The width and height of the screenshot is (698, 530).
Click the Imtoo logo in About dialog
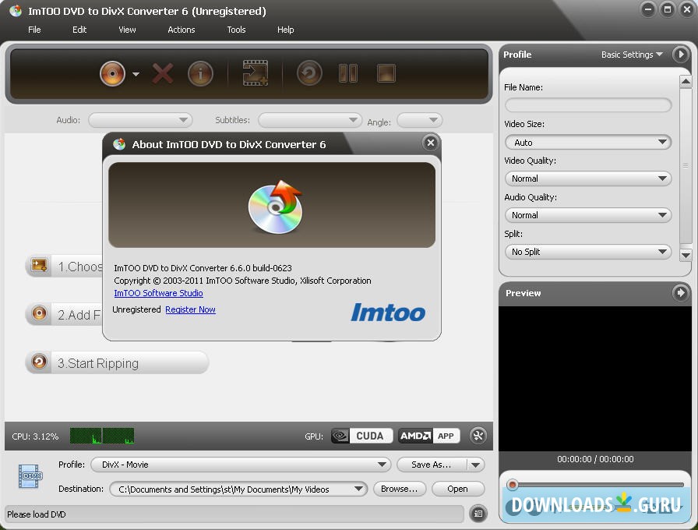pos(388,313)
